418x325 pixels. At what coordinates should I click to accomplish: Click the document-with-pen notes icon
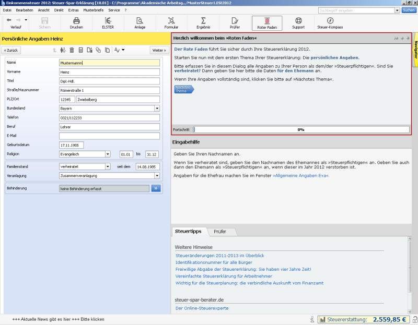pos(89,50)
